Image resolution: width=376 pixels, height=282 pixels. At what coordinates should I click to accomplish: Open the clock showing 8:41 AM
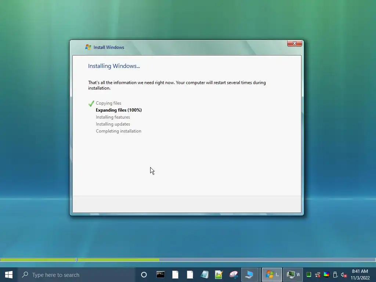tap(360, 275)
